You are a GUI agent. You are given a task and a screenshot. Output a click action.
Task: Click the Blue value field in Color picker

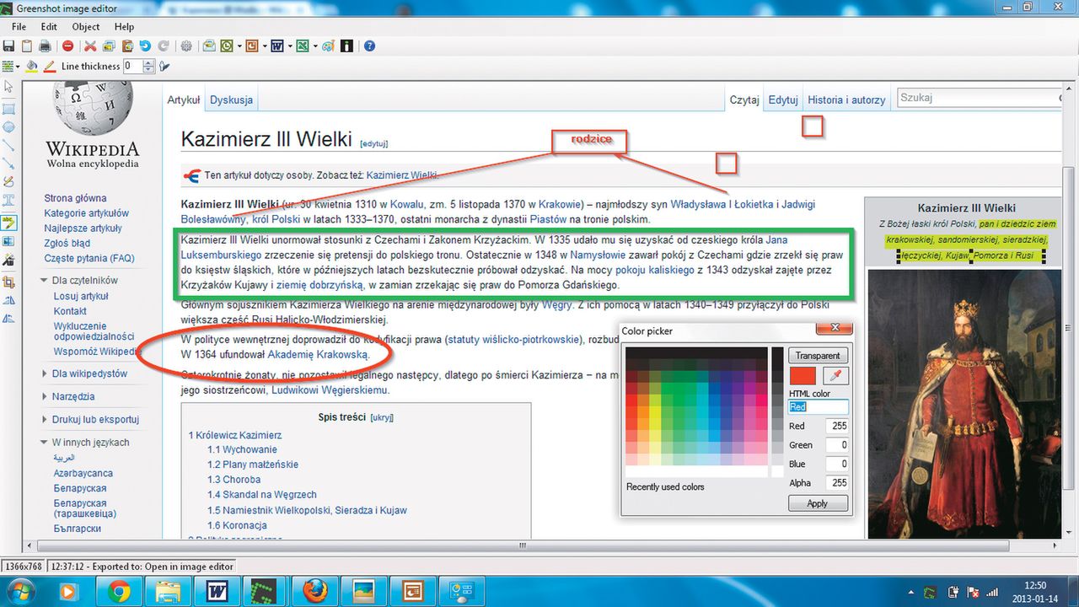coord(836,464)
